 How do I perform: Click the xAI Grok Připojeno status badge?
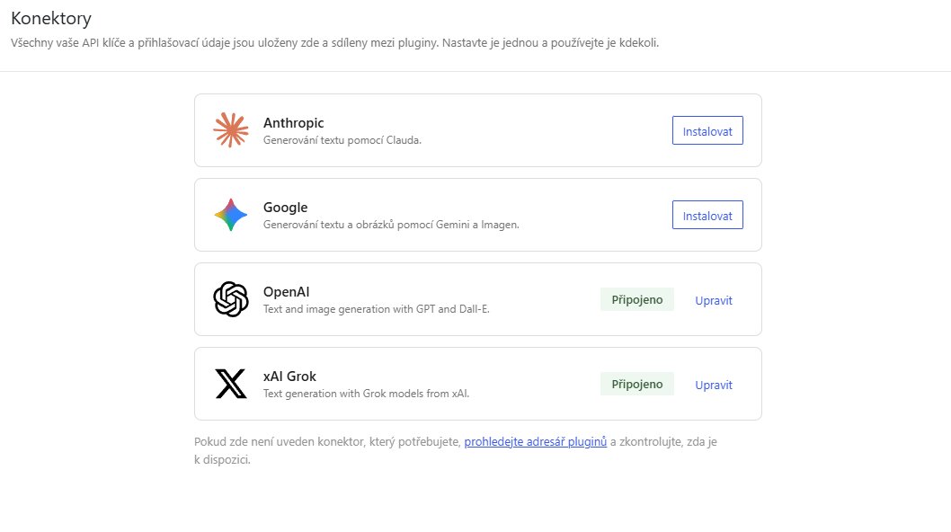tap(636, 384)
